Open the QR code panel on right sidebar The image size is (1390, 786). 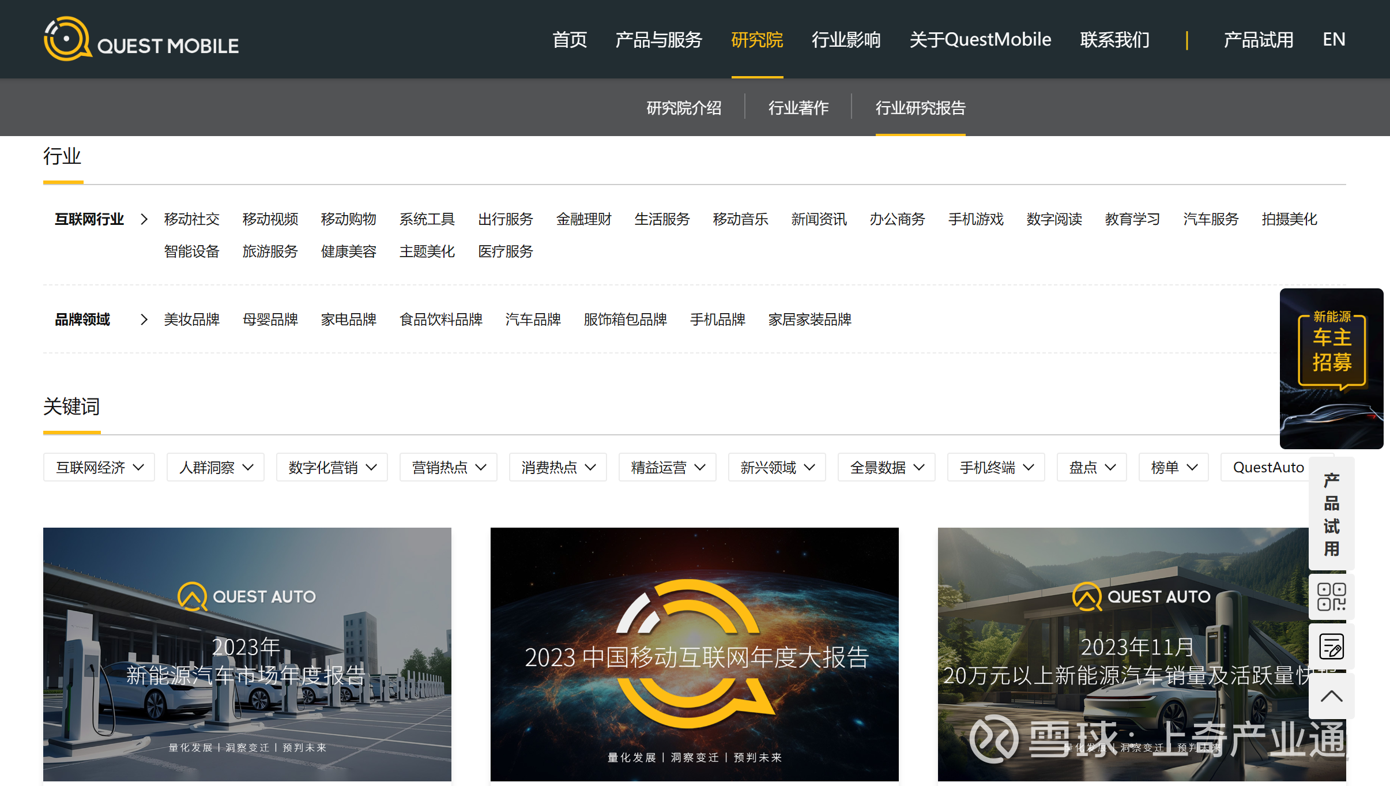pos(1331,597)
